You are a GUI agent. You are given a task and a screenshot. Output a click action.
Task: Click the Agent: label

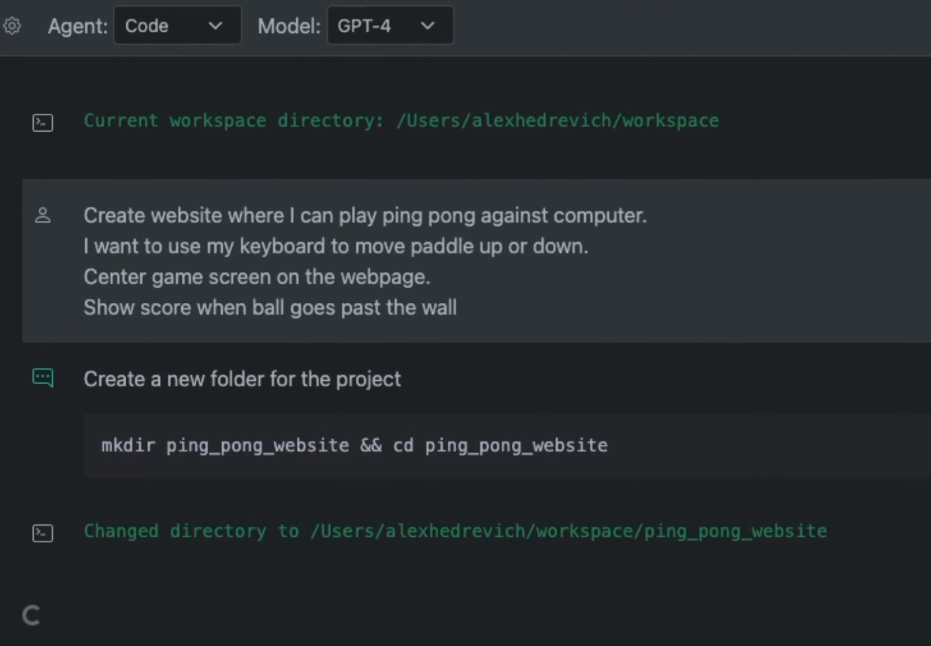pos(77,26)
